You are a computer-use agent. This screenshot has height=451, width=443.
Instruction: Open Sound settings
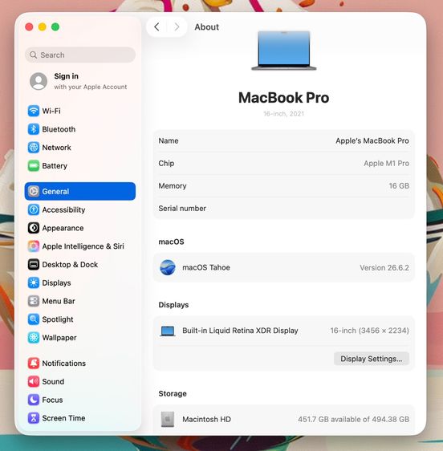click(x=80, y=381)
